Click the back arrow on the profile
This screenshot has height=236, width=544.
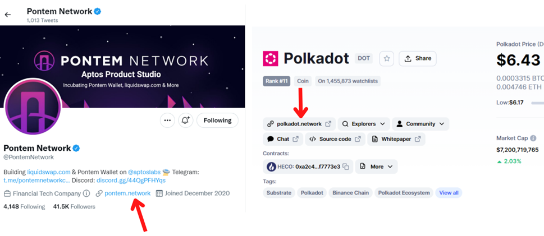[8, 15]
